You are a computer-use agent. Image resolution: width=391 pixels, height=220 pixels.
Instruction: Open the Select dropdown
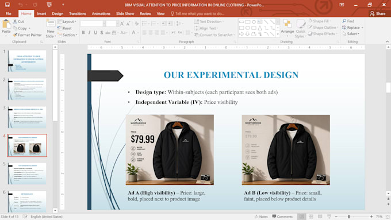coord(351,34)
